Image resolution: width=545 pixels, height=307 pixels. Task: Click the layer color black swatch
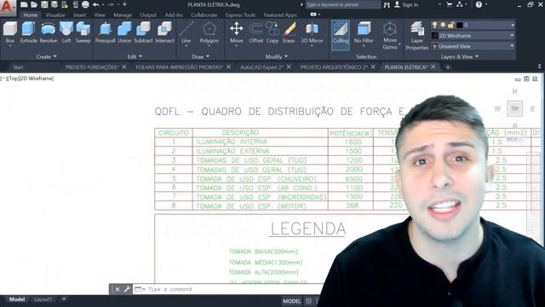pyautogui.click(x=459, y=25)
